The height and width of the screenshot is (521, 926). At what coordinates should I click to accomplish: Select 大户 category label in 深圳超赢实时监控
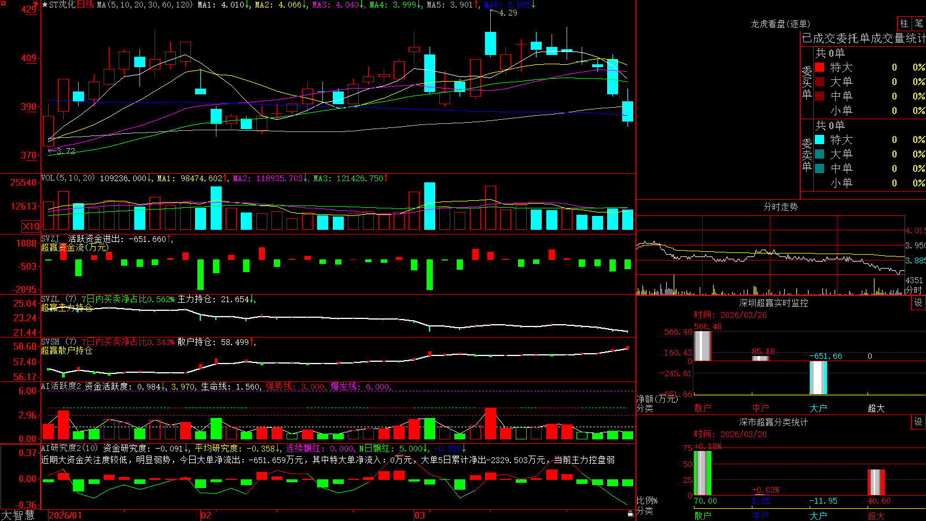point(818,408)
